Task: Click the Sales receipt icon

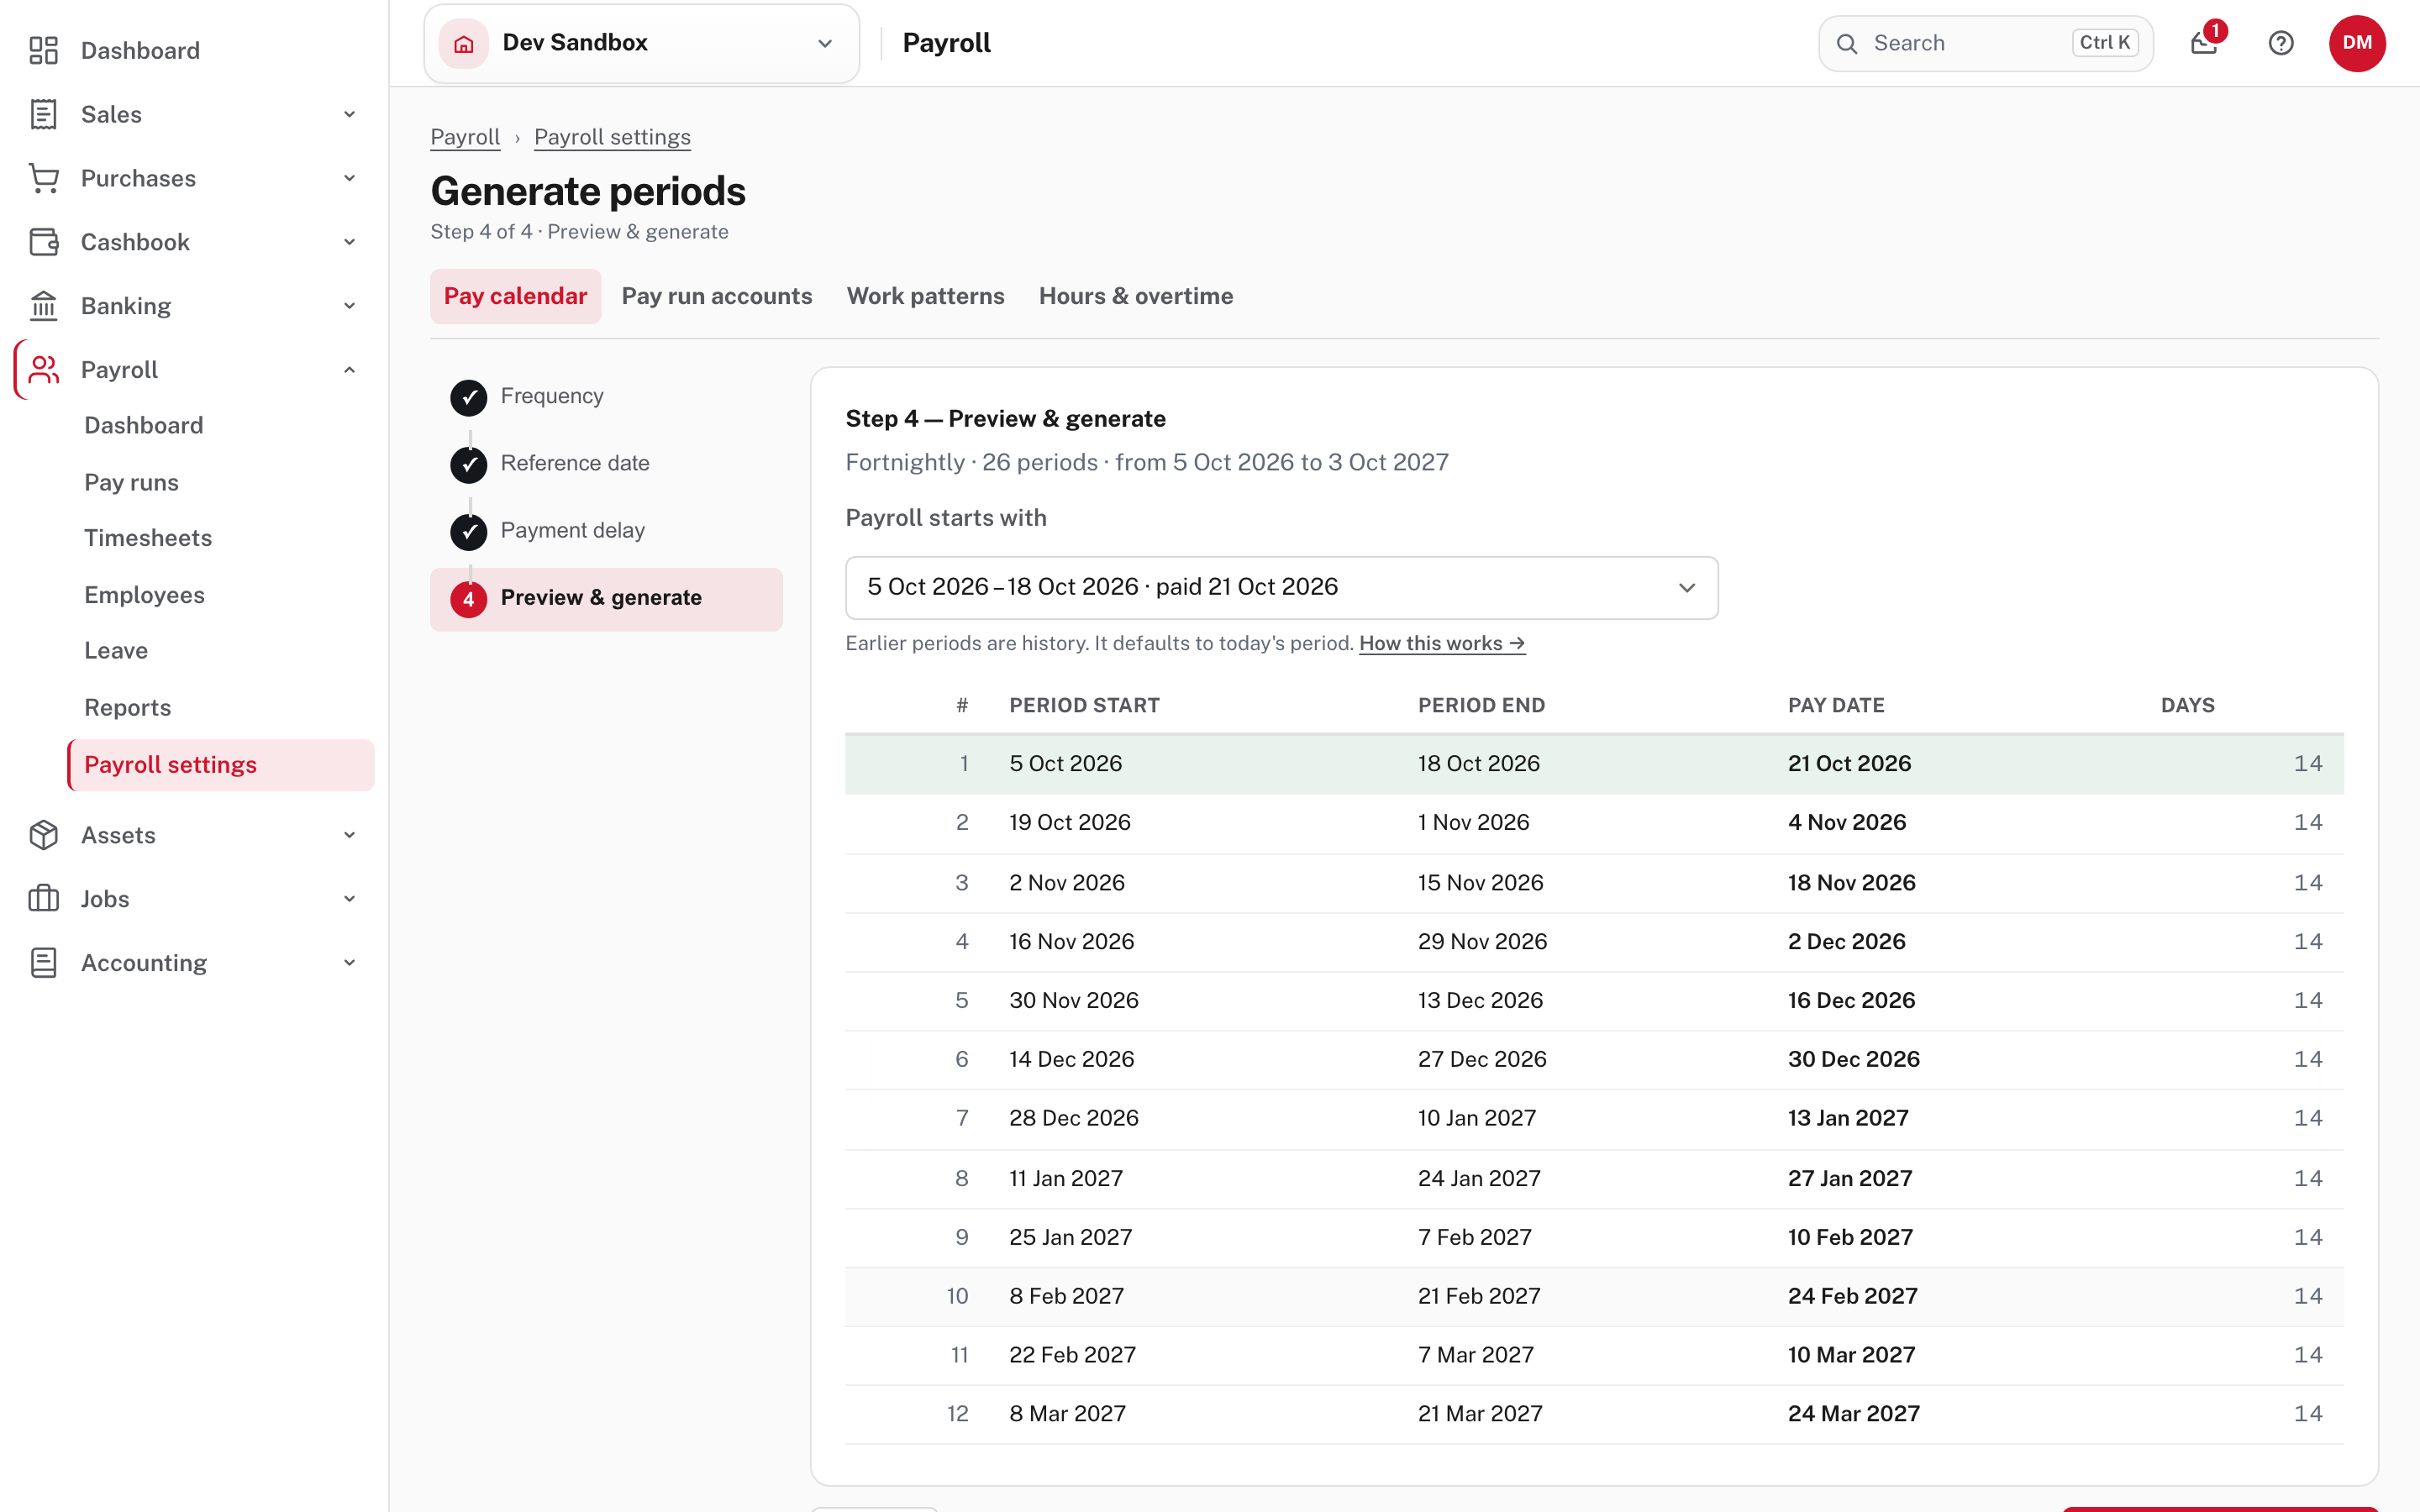Action: point(43,114)
